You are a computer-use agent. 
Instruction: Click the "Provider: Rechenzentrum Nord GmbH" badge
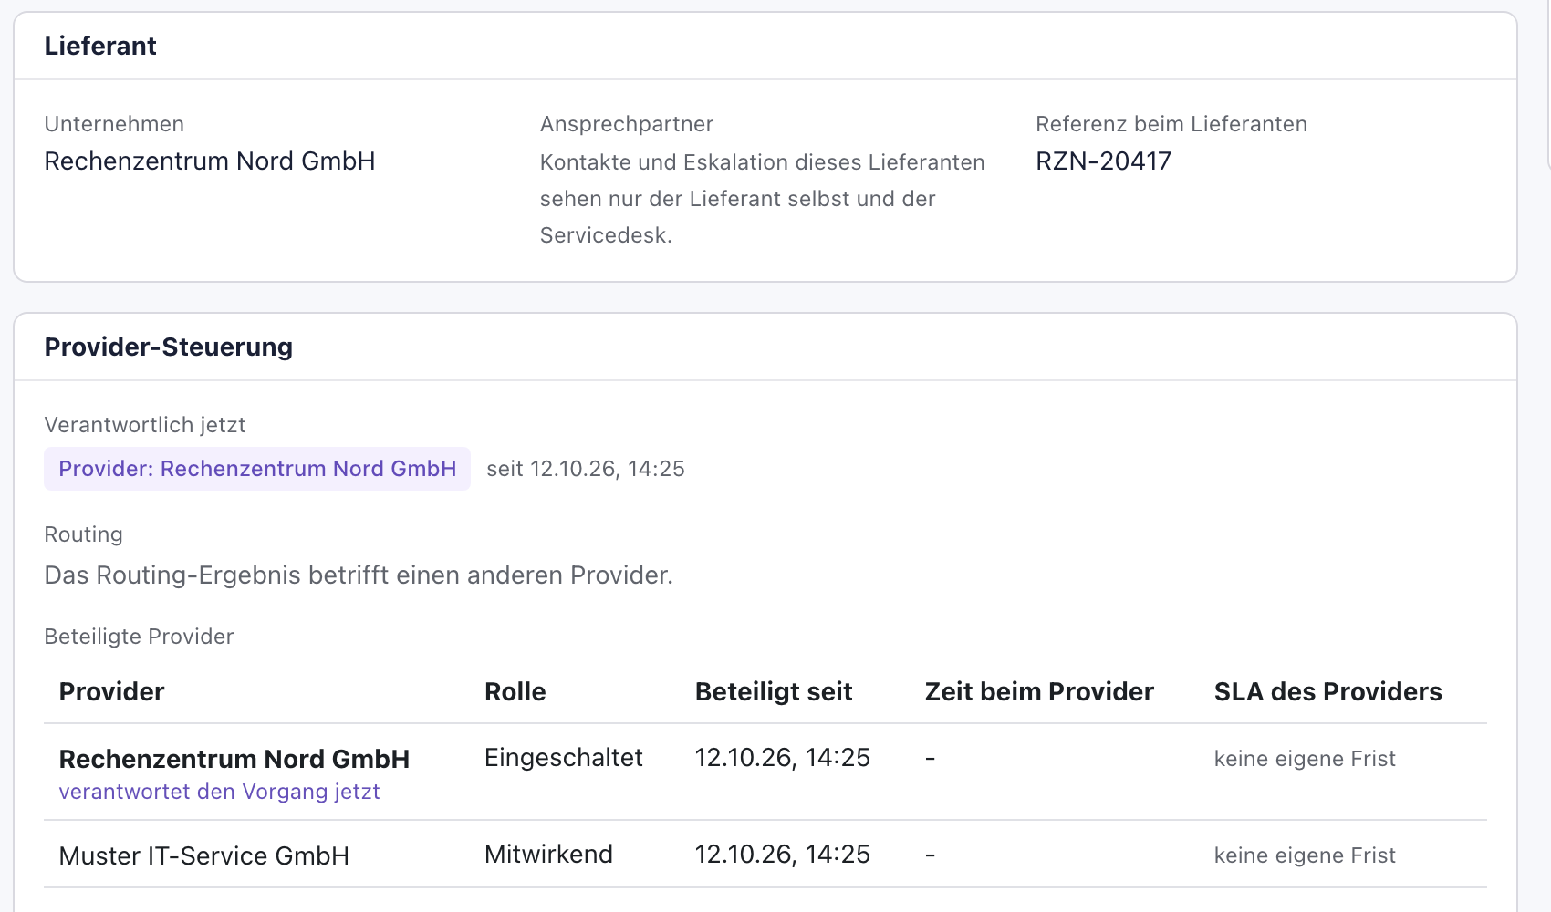pyautogui.click(x=257, y=469)
